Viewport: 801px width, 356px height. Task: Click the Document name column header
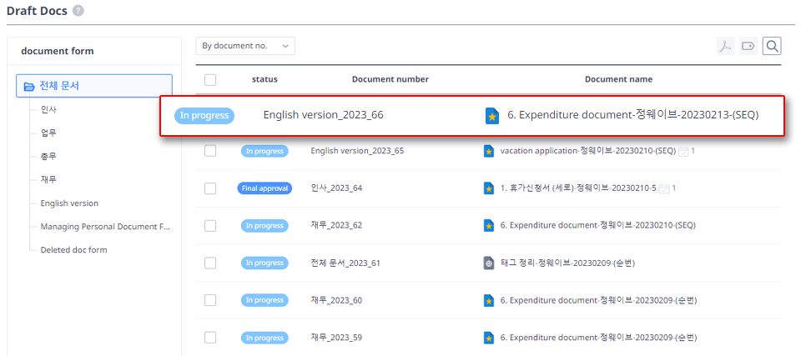pyautogui.click(x=618, y=80)
